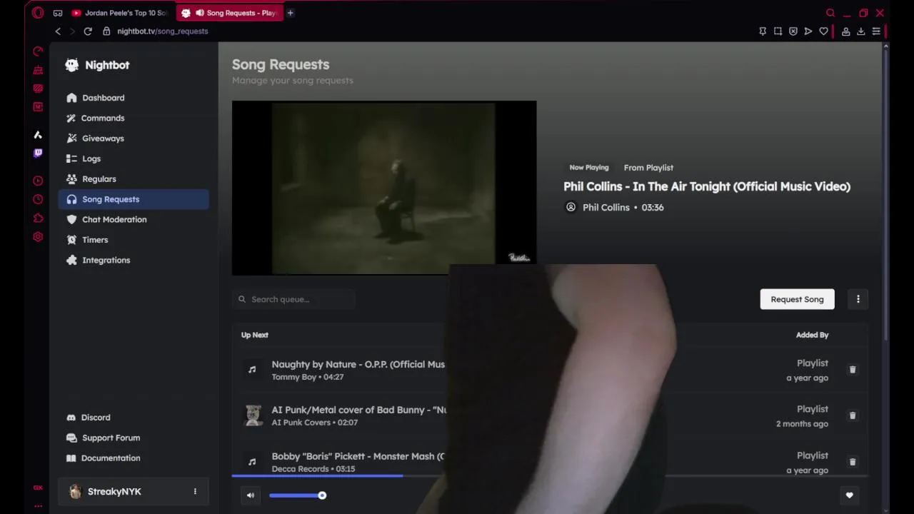Open the Opera sidebar three-dots menu
This screenshot has height=514, width=914.
(38, 506)
